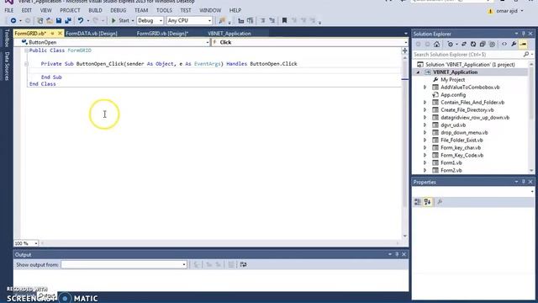Screen dimensions: 538x303
Task: Click the search magnifier in Solution Explorer
Action: coord(526,54)
